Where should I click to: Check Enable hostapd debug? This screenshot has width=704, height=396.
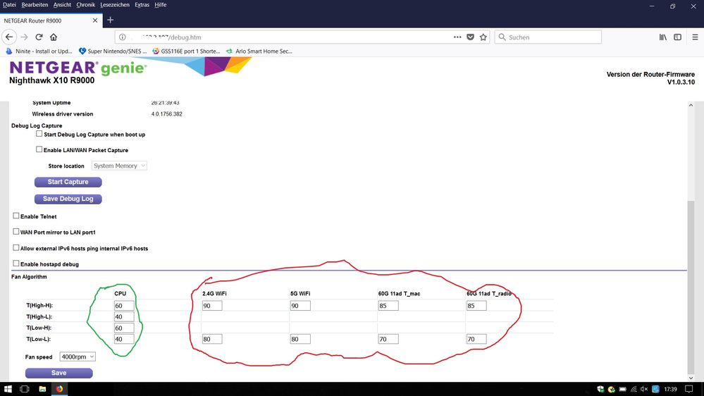click(x=16, y=264)
